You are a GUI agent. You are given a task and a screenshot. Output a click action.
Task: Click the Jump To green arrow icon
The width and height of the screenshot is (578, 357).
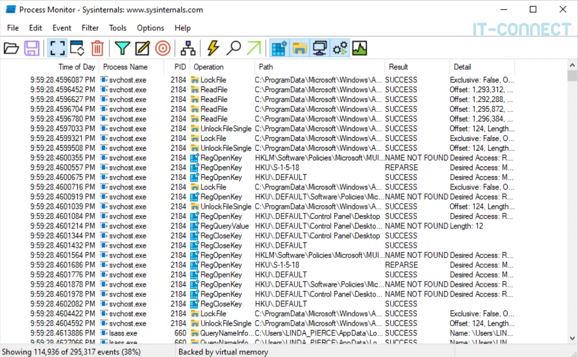[x=253, y=49]
